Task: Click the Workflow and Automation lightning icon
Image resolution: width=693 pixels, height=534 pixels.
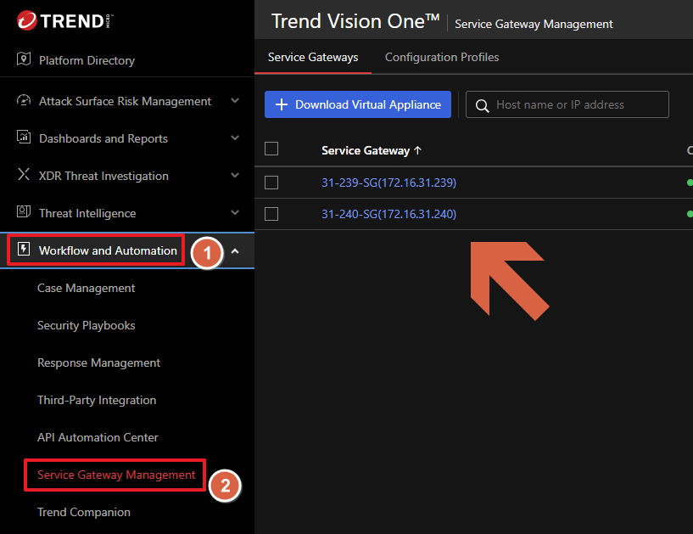Action: pos(24,250)
